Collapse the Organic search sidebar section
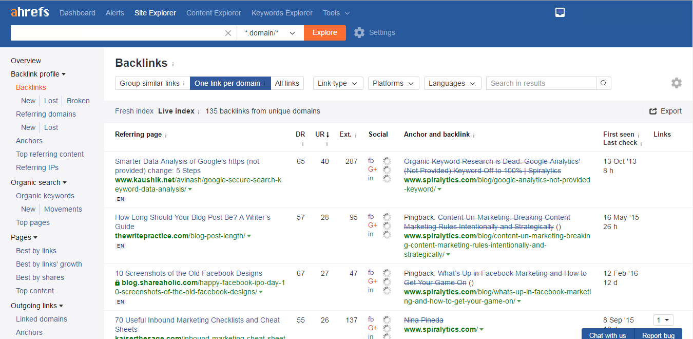The height and width of the screenshot is (339, 693). [x=38, y=182]
